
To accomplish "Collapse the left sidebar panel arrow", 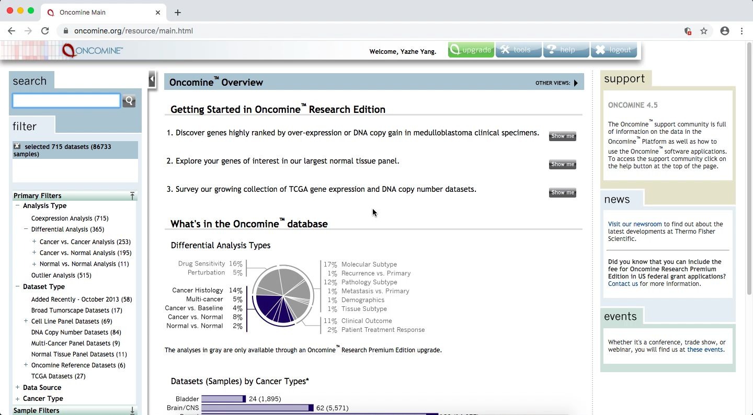I will point(152,79).
